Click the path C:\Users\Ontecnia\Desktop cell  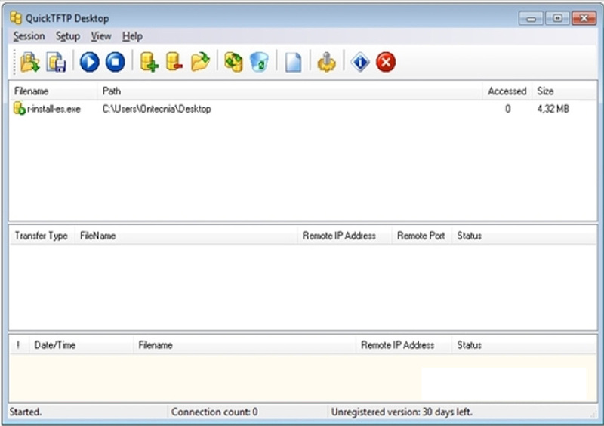[156, 109]
